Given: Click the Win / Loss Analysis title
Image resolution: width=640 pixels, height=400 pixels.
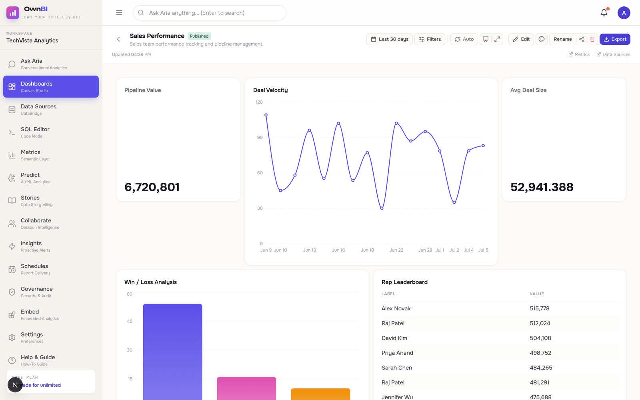Looking at the screenshot, I should click(x=150, y=282).
